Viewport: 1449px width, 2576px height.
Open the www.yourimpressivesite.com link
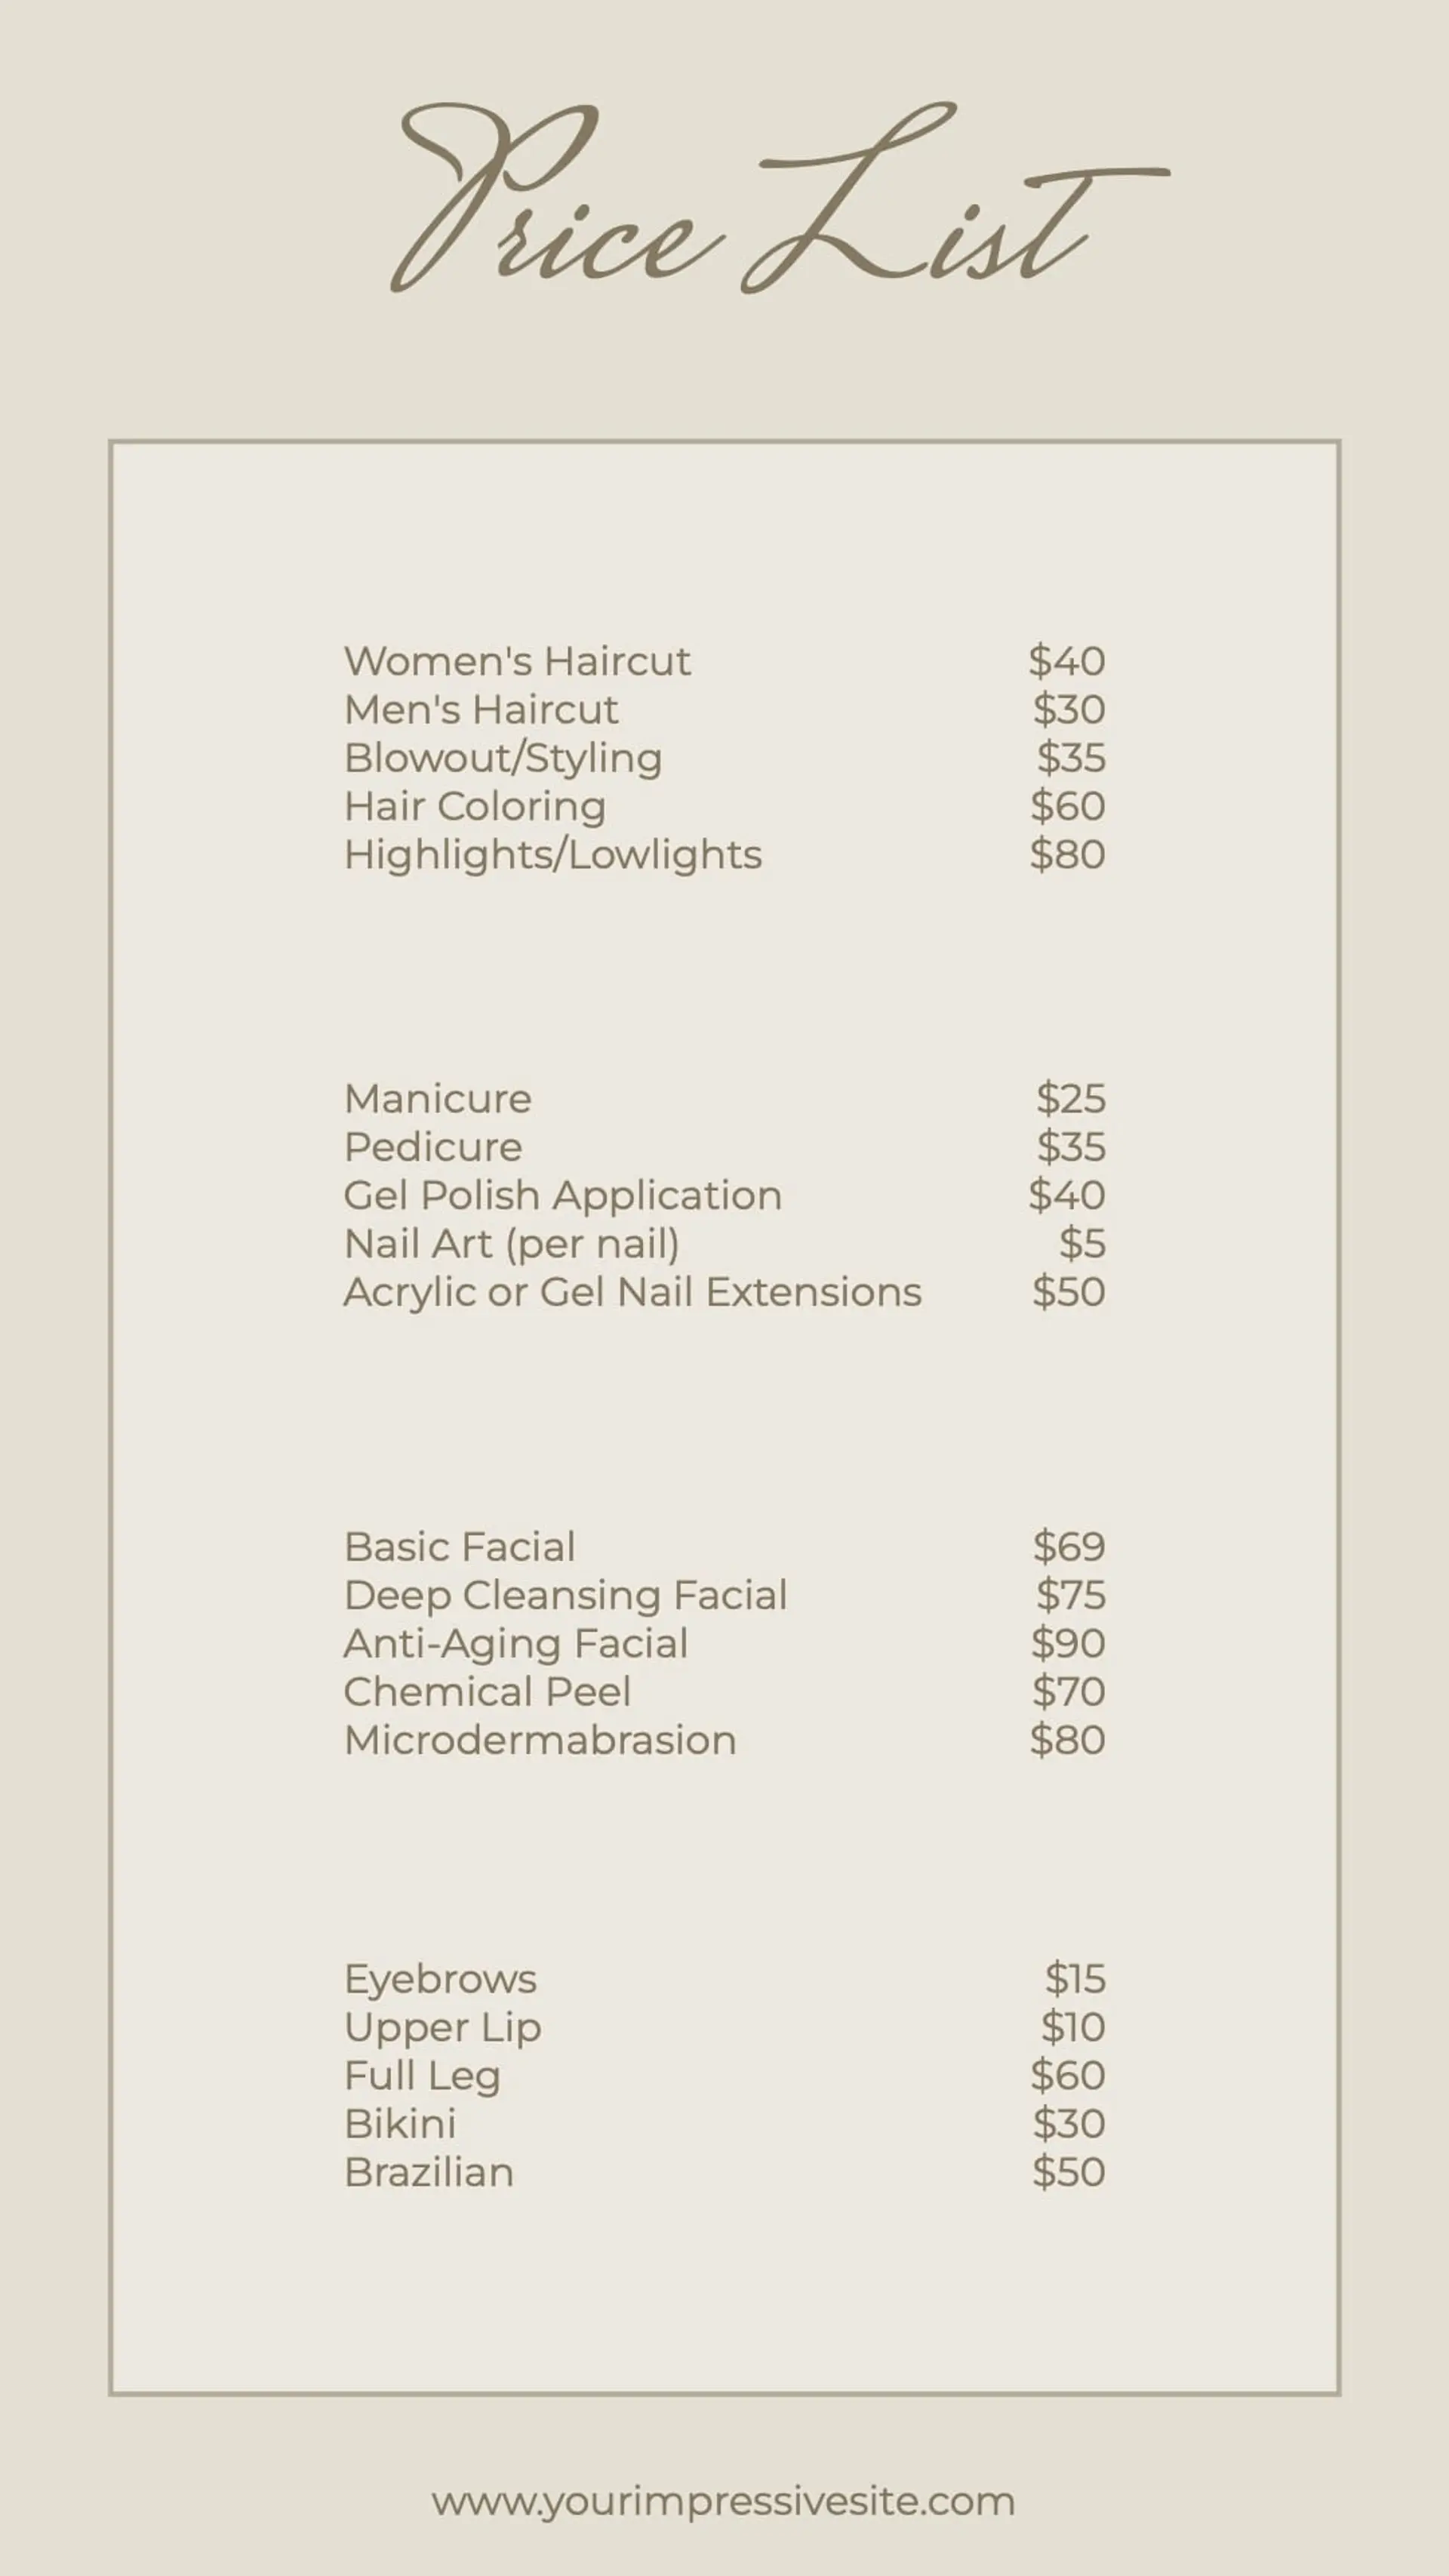pos(723,2501)
